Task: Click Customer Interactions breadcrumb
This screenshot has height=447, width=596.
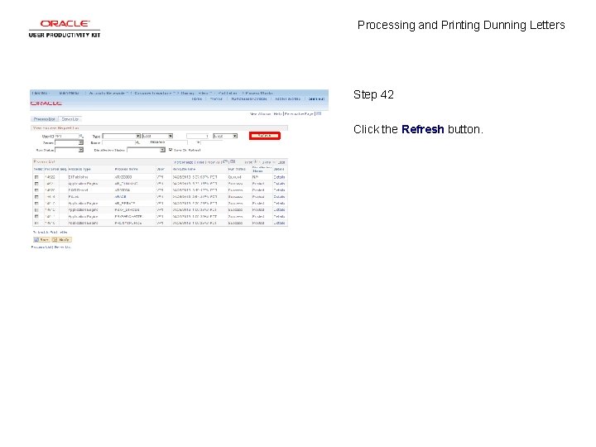Action: point(153,93)
